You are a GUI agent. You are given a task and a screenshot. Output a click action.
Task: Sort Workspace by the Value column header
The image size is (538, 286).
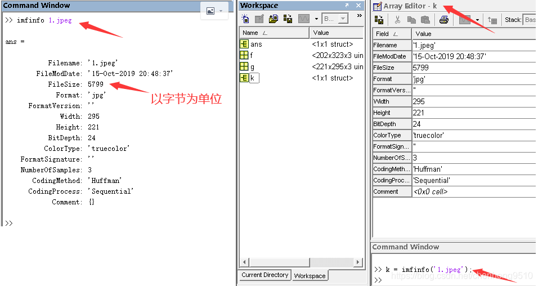[x=337, y=33]
